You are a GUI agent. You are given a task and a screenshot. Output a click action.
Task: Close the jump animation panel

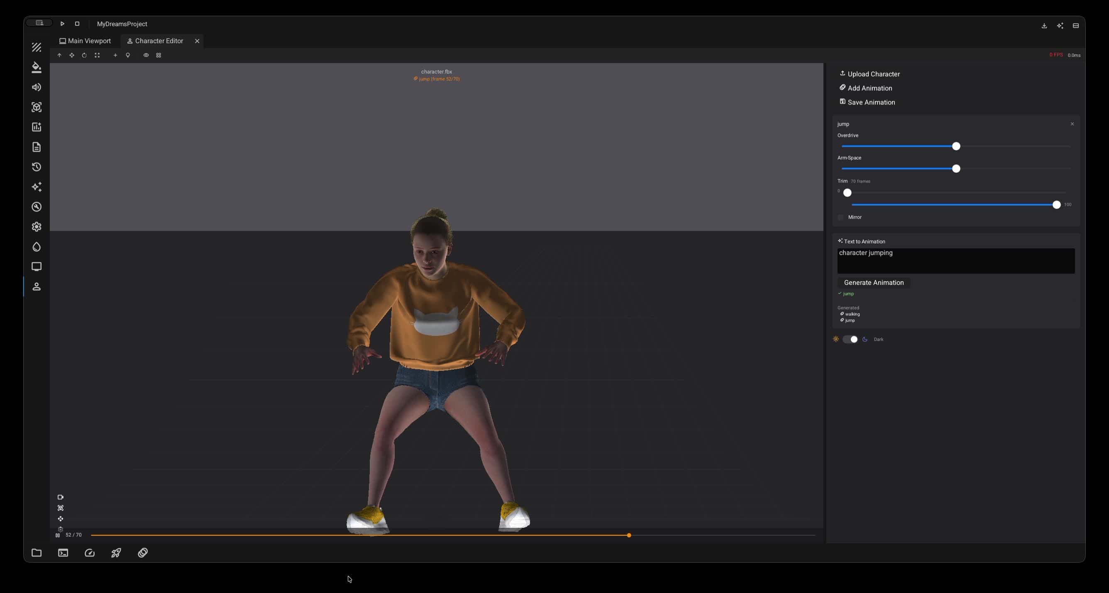[x=1072, y=124]
